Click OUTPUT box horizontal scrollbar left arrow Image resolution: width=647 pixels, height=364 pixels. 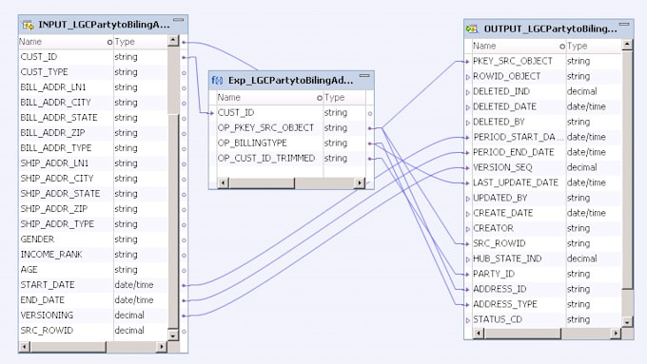pyautogui.click(x=479, y=333)
